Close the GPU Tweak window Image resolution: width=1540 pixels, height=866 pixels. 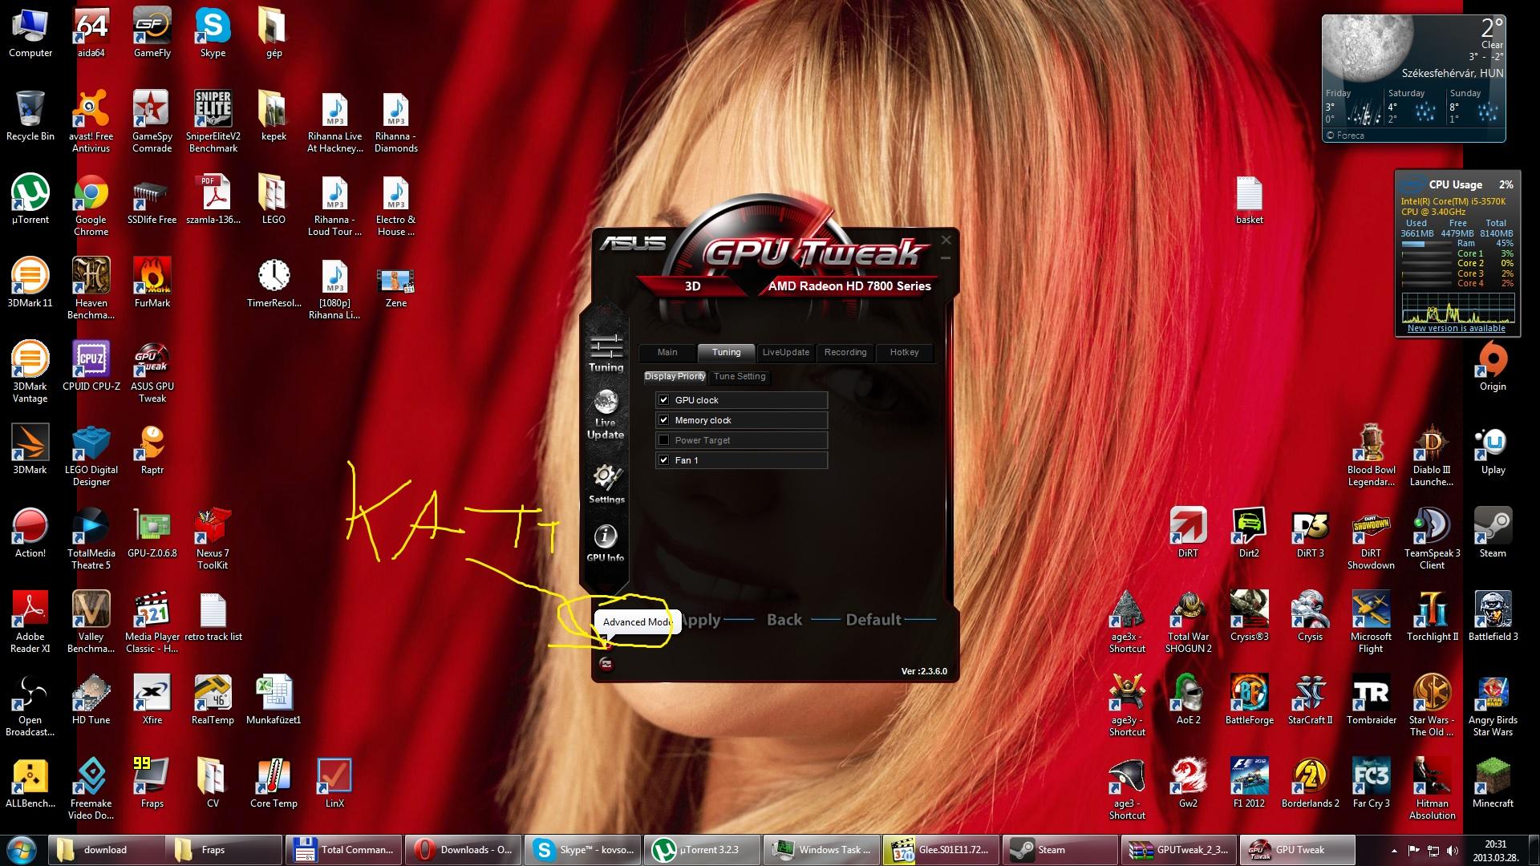(946, 240)
